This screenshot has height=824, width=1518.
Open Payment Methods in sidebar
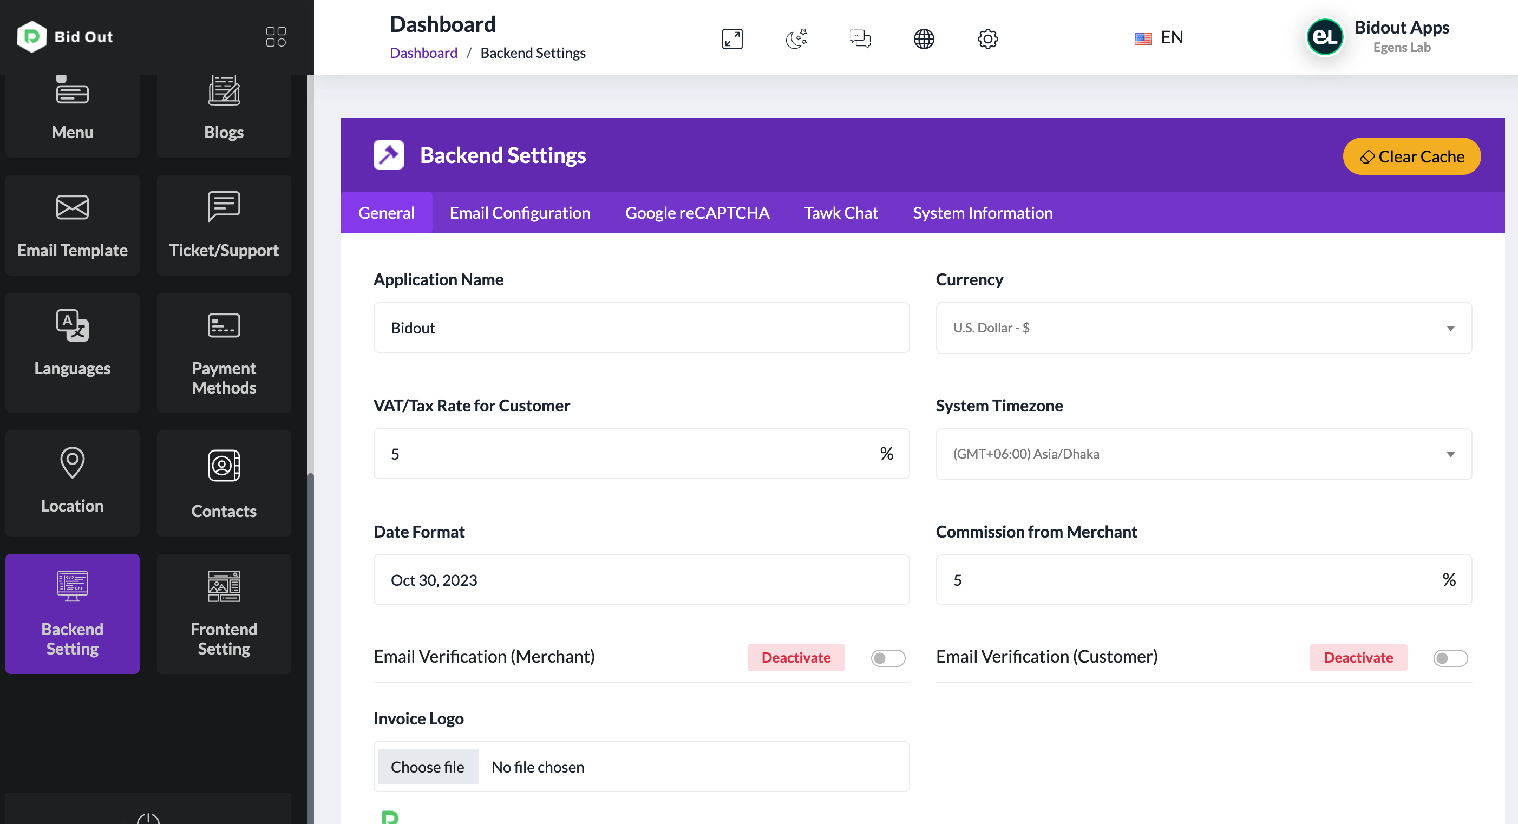point(224,353)
